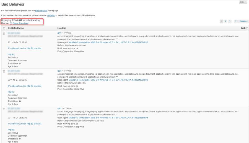
Task: Go to next page with Weiter »
Action: (x=243, y=21)
